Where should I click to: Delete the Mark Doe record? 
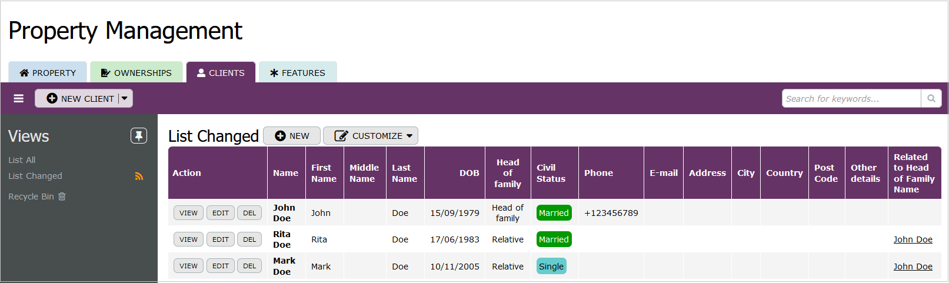(249, 266)
